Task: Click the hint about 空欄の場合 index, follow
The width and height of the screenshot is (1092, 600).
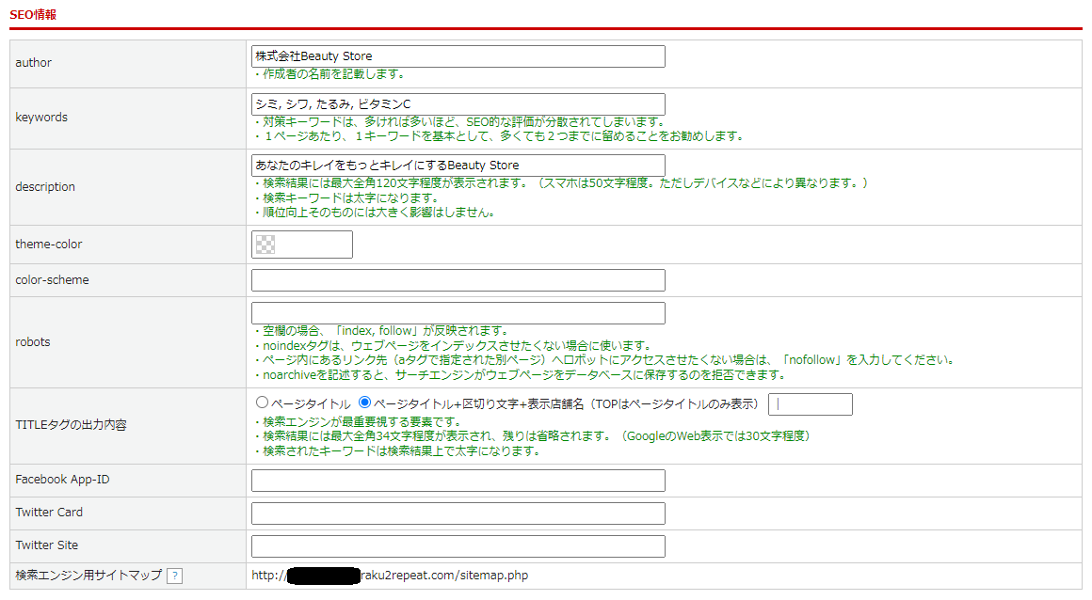Action: (381, 331)
